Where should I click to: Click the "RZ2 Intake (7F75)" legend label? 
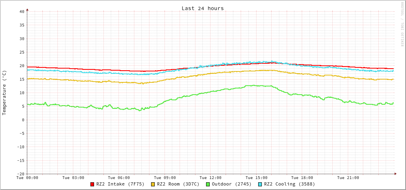click(120, 184)
